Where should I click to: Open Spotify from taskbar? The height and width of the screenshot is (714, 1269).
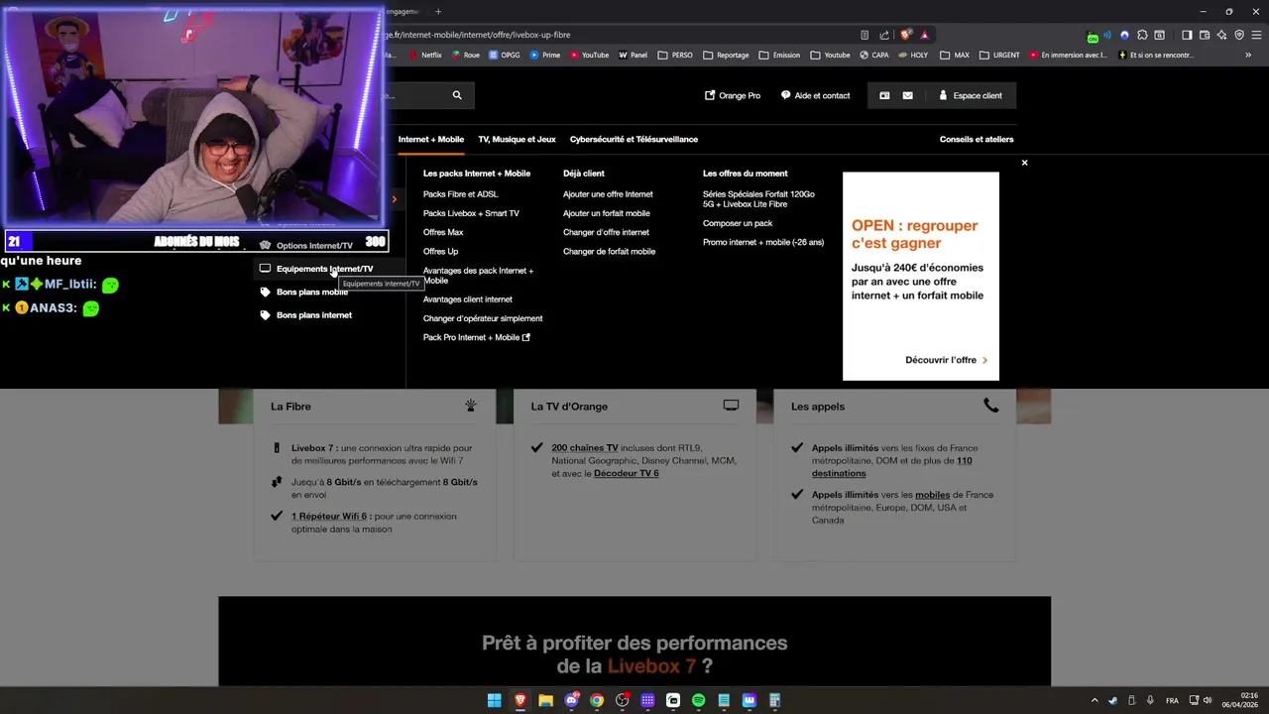tap(698, 700)
